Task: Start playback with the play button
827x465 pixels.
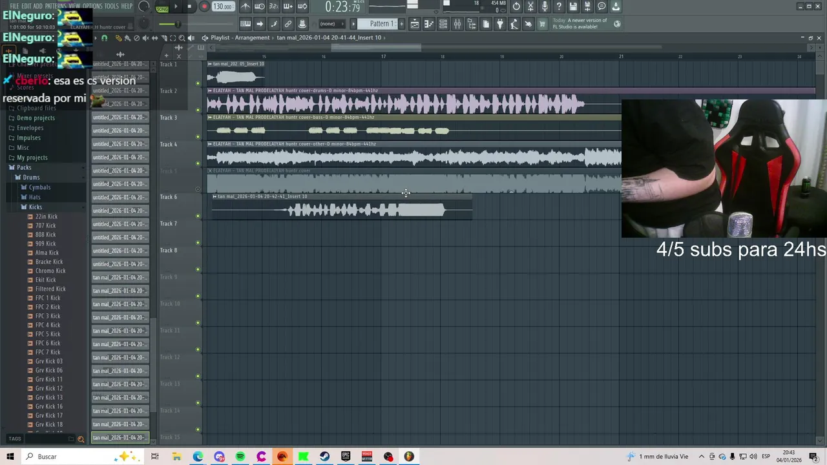Action: (176, 6)
